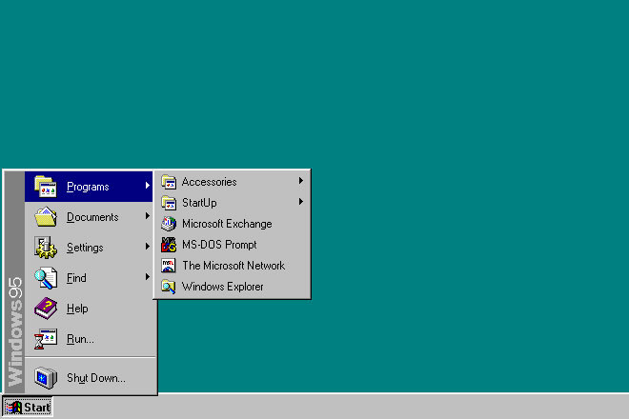
Task: Choose Run... from the Start menu
Action: (89, 339)
